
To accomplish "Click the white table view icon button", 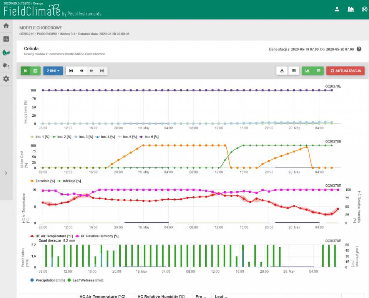I will tap(294, 71).
